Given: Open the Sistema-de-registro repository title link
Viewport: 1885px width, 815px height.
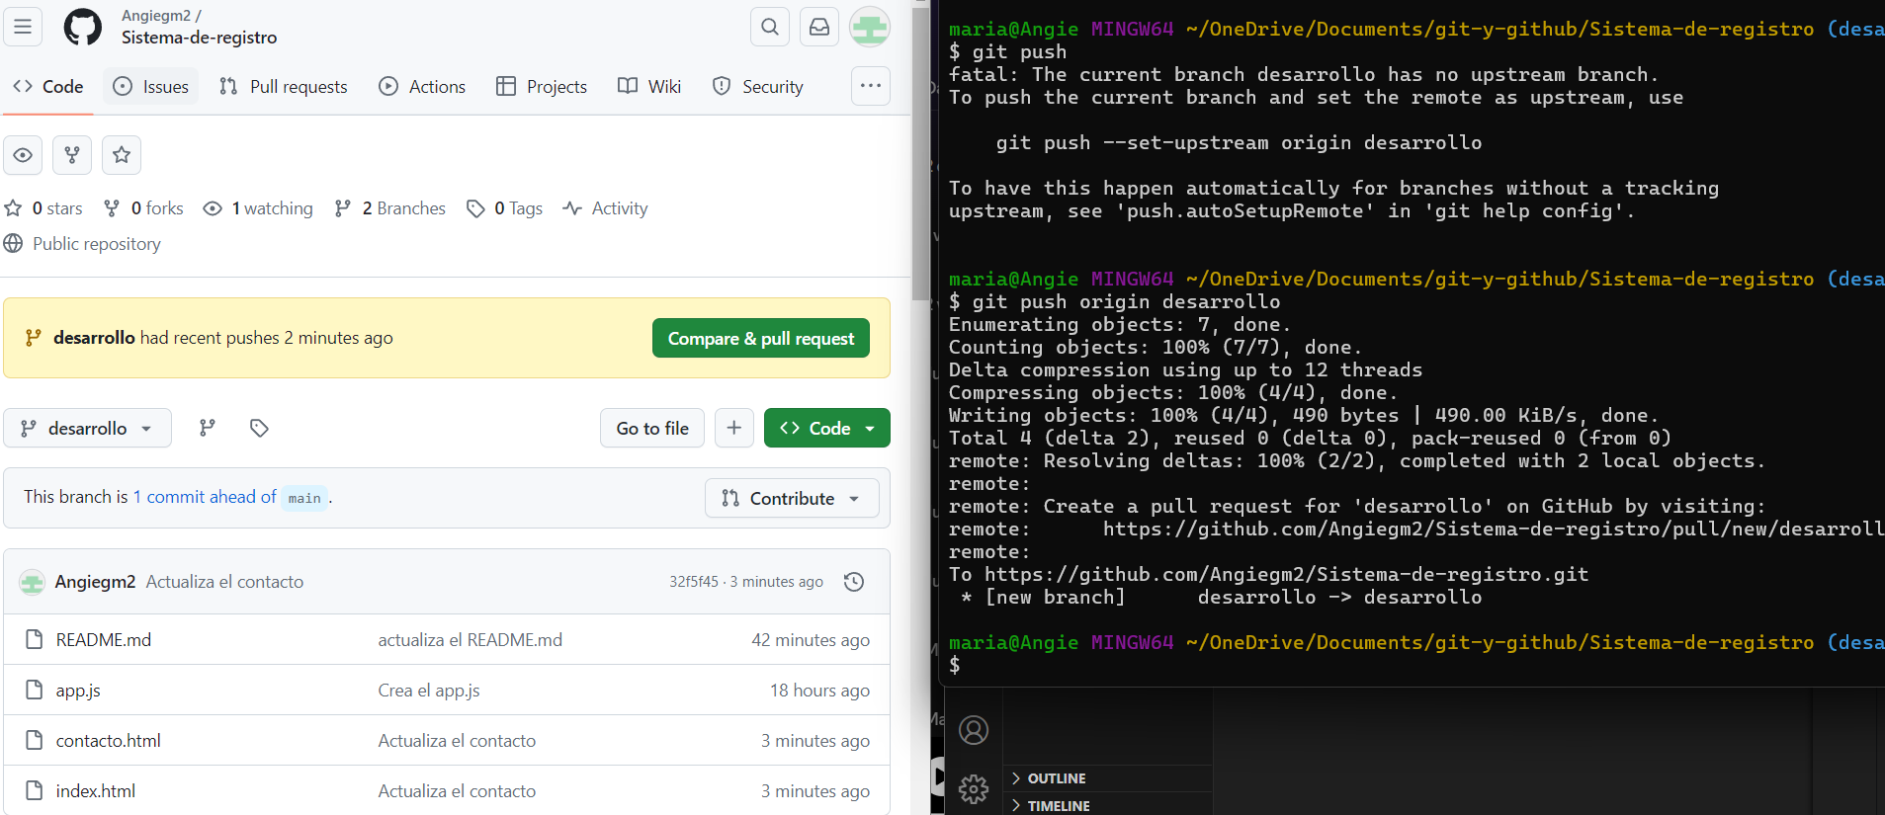Looking at the screenshot, I should click(199, 38).
